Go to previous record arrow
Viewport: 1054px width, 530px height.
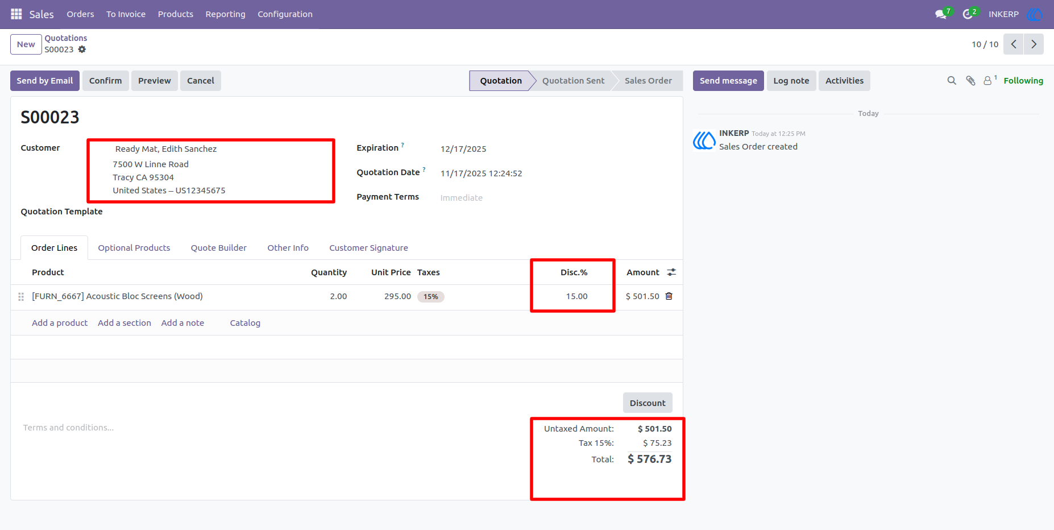point(1014,44)
